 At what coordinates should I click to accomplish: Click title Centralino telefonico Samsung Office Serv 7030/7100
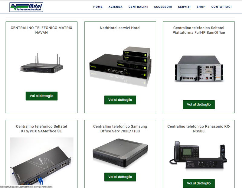120,129
